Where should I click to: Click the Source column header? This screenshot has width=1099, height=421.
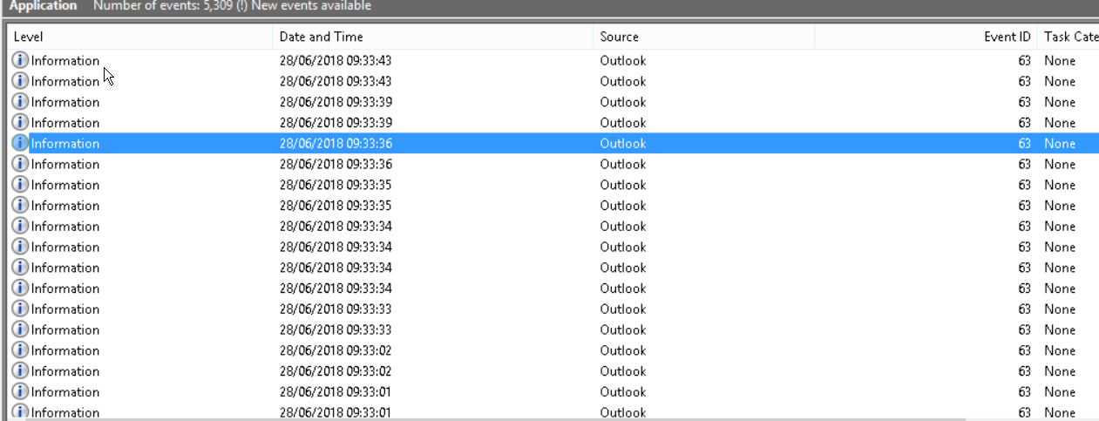704,37
